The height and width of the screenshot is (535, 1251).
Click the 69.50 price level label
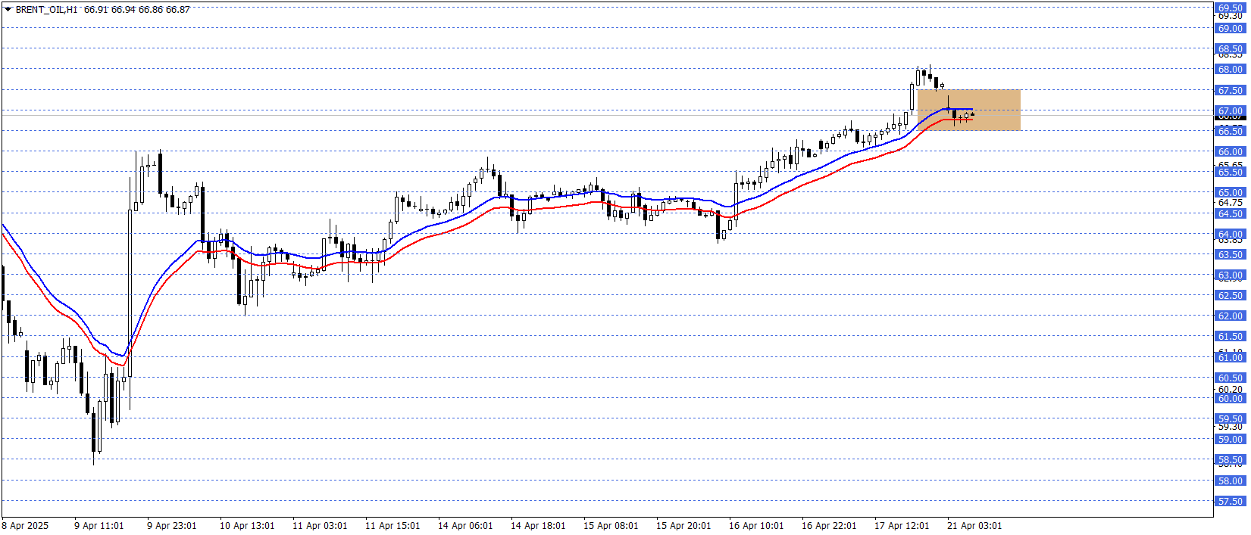tap(1231, 8)
